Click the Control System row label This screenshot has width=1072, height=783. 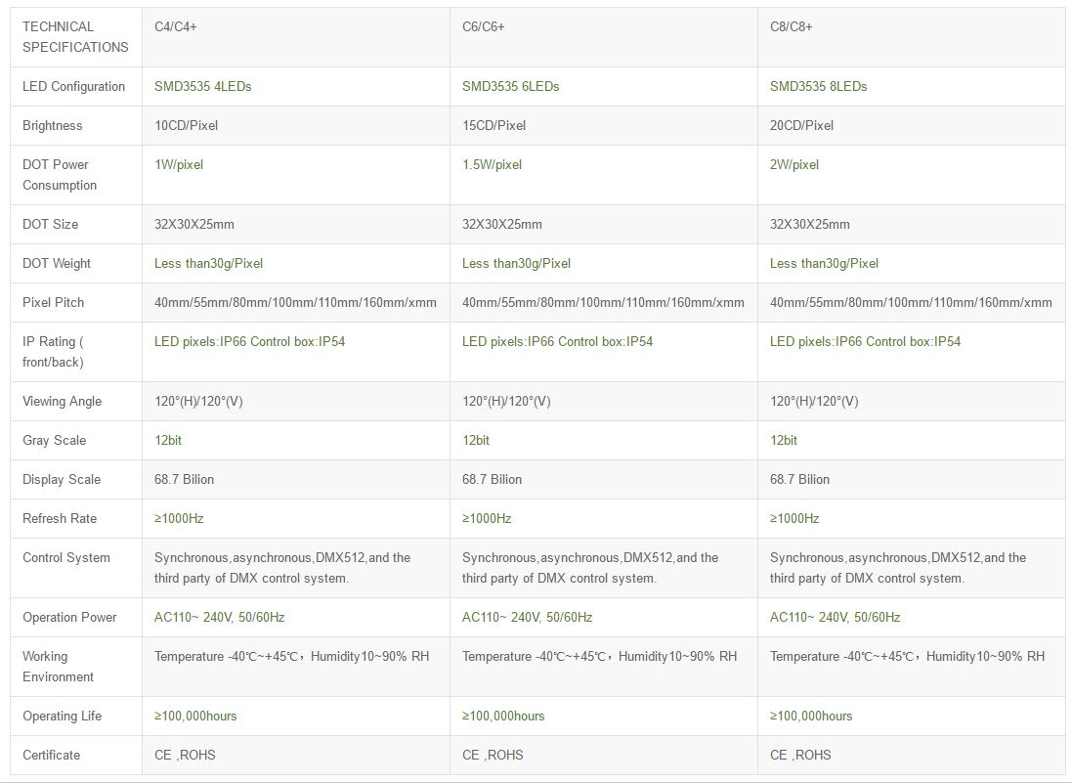click(x=66, y=557)
